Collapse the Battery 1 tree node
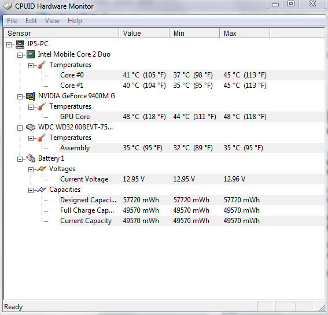 (20, 159)
